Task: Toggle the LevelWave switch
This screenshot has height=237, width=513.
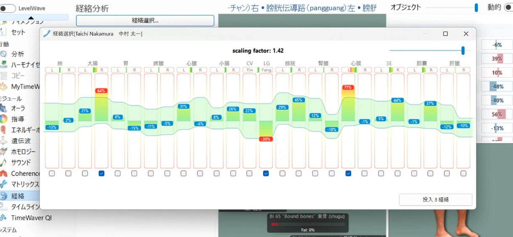Action: click(8, 8)
